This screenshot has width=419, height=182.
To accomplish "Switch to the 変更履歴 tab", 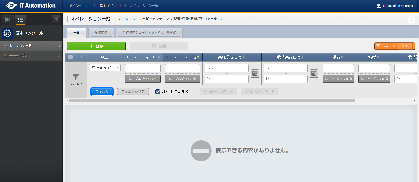I will coord(101,33).
